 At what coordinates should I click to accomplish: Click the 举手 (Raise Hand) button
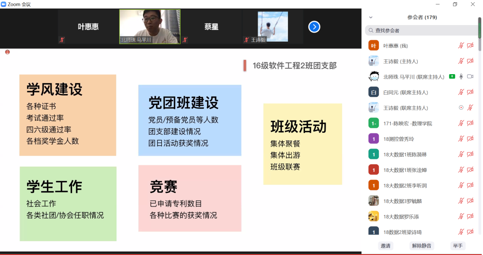[458, 246]
